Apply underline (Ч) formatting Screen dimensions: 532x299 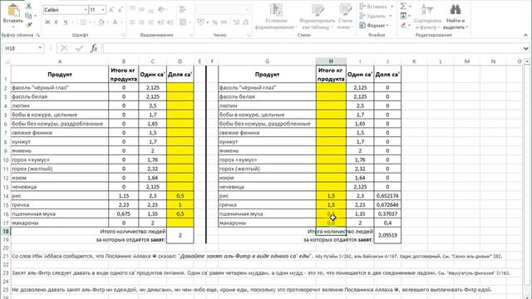click(x=65, y=22)
